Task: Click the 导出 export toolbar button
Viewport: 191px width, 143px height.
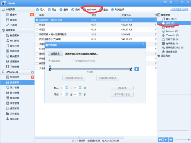Action: [x=52, y=10]
